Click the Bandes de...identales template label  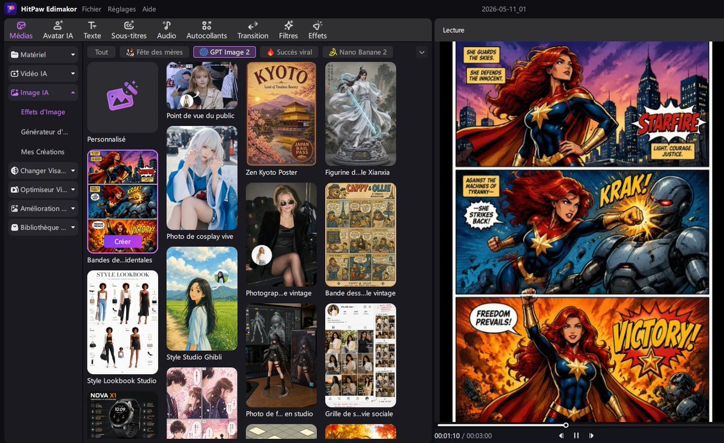[120, 260]
